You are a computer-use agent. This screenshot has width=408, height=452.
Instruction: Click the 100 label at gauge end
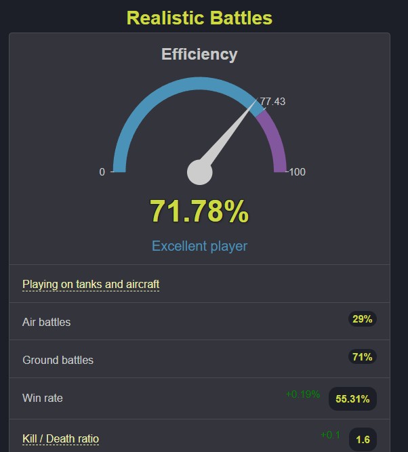pyautogui.click(x=298, y=172)
